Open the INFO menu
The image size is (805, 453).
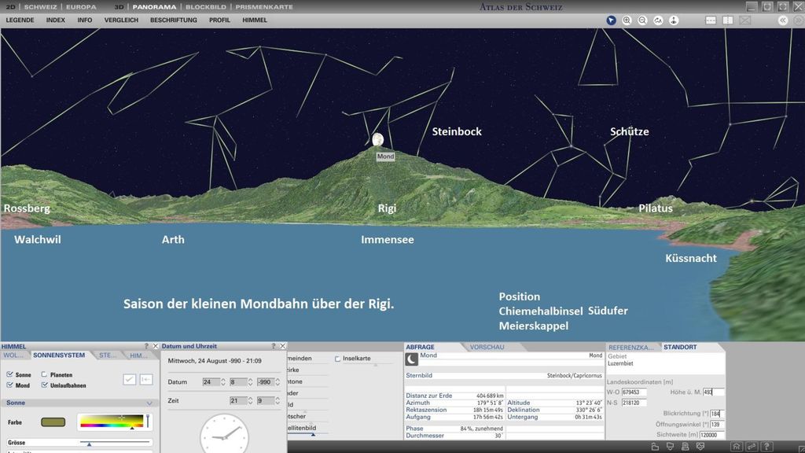pyautogui.click(x=85, y=20)
